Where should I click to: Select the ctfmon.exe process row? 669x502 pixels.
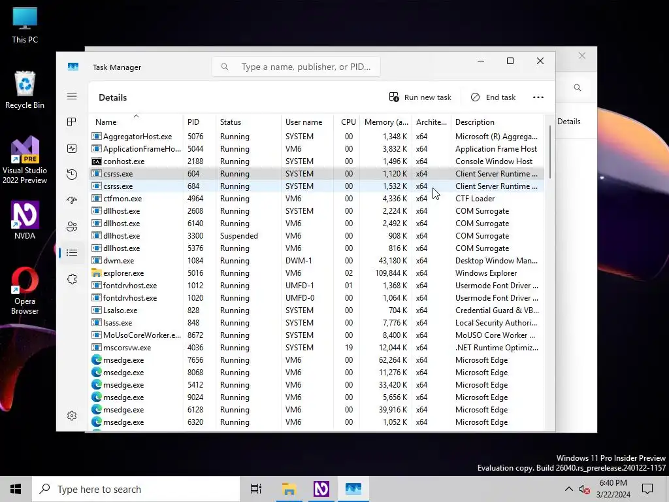(317, 199)
